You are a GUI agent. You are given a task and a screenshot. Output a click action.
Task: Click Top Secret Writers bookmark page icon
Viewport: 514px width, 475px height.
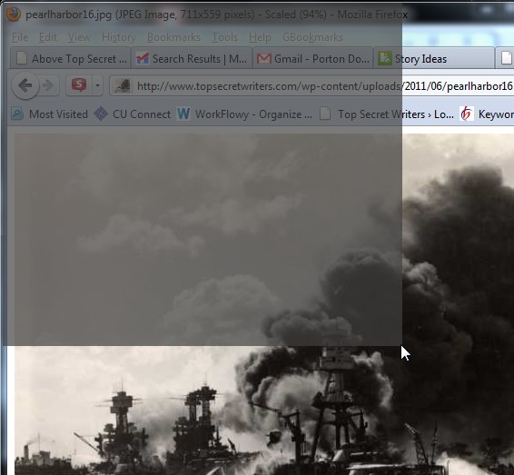(325, 114)
